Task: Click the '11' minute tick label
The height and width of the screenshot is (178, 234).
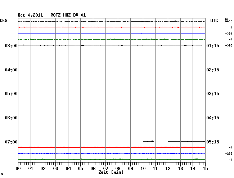Action: click(155, 169)
